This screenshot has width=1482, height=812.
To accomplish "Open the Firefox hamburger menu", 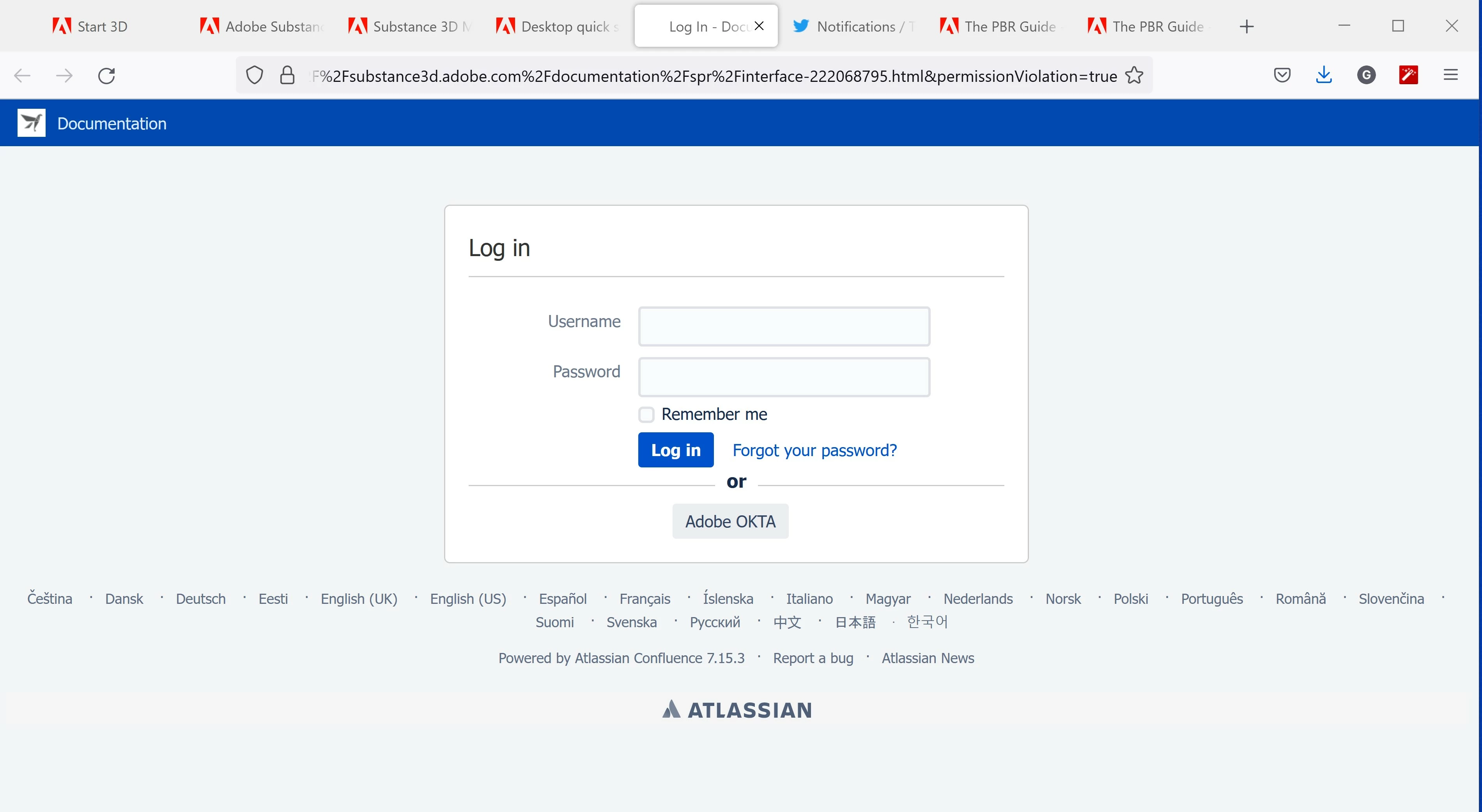I will tap(1450, 75).
